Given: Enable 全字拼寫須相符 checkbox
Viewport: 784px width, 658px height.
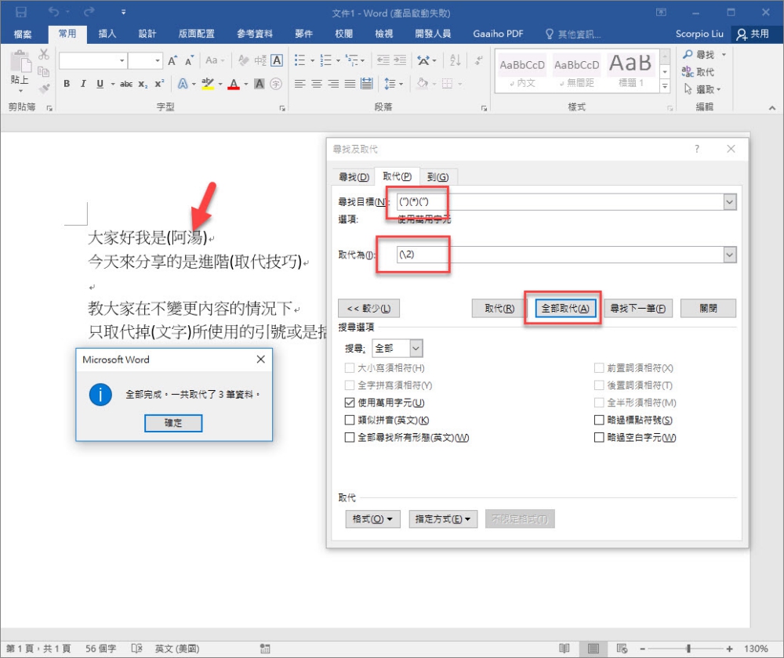Looking at the screenshot, I should [350, 385].
